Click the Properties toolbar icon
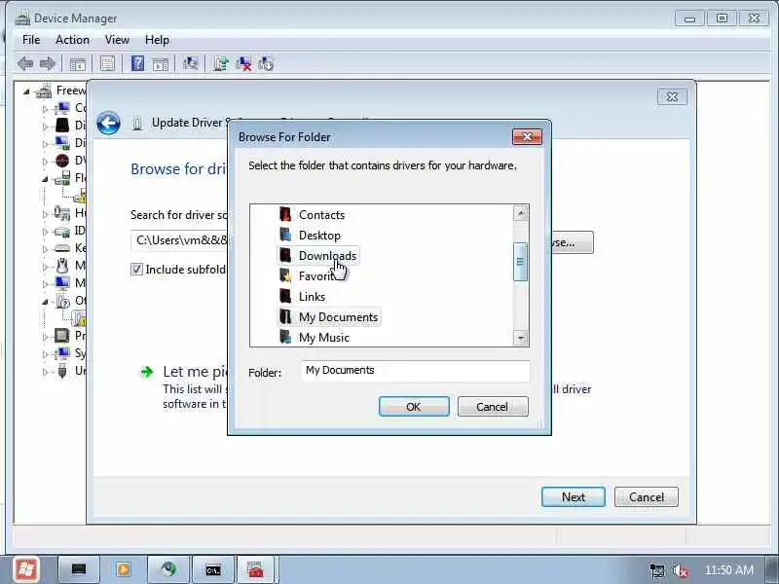The image size is (779, 584). [107, 63]
